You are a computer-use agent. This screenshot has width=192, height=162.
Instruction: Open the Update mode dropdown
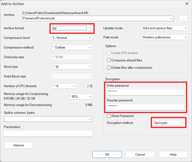click(165, 28)
